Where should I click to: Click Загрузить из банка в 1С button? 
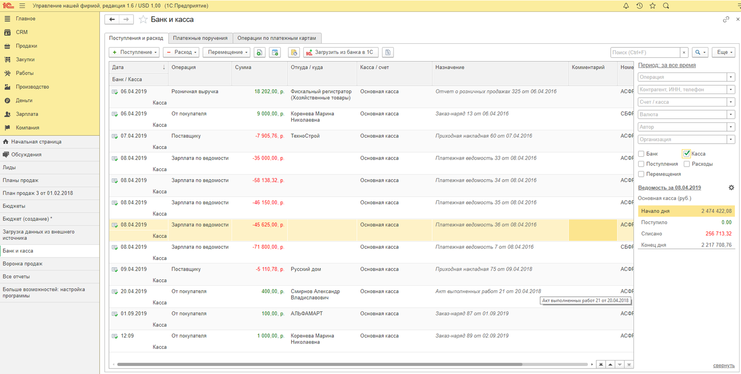coord(340,52)
